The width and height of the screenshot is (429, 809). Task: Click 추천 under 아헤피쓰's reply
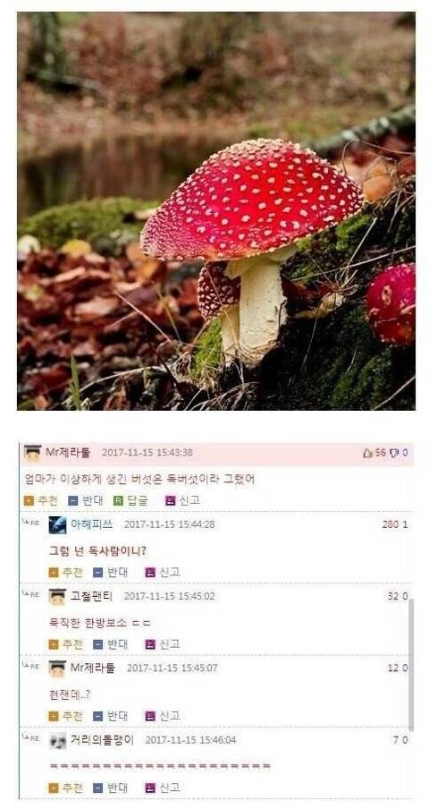tap(65, 572)
